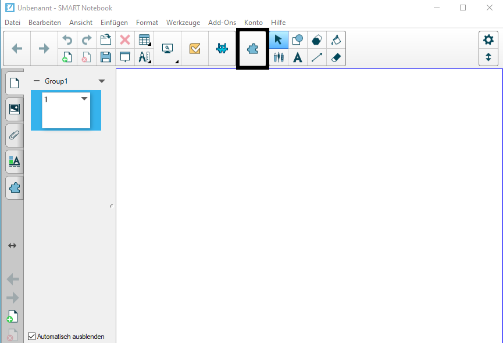
Task: Open the Einfügen menu
Action: pyautogui.click(x=114, y=23)
